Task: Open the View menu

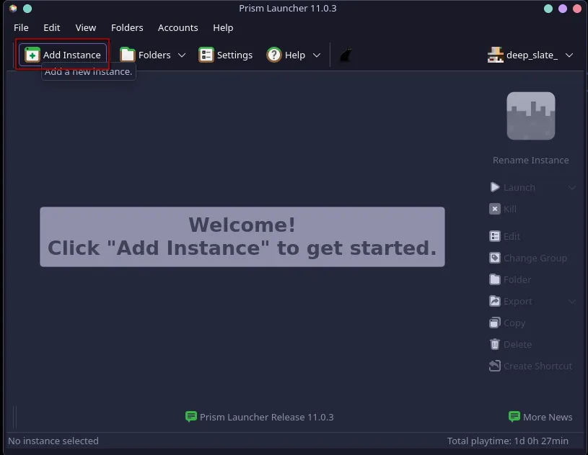Action: click(86, 27)
